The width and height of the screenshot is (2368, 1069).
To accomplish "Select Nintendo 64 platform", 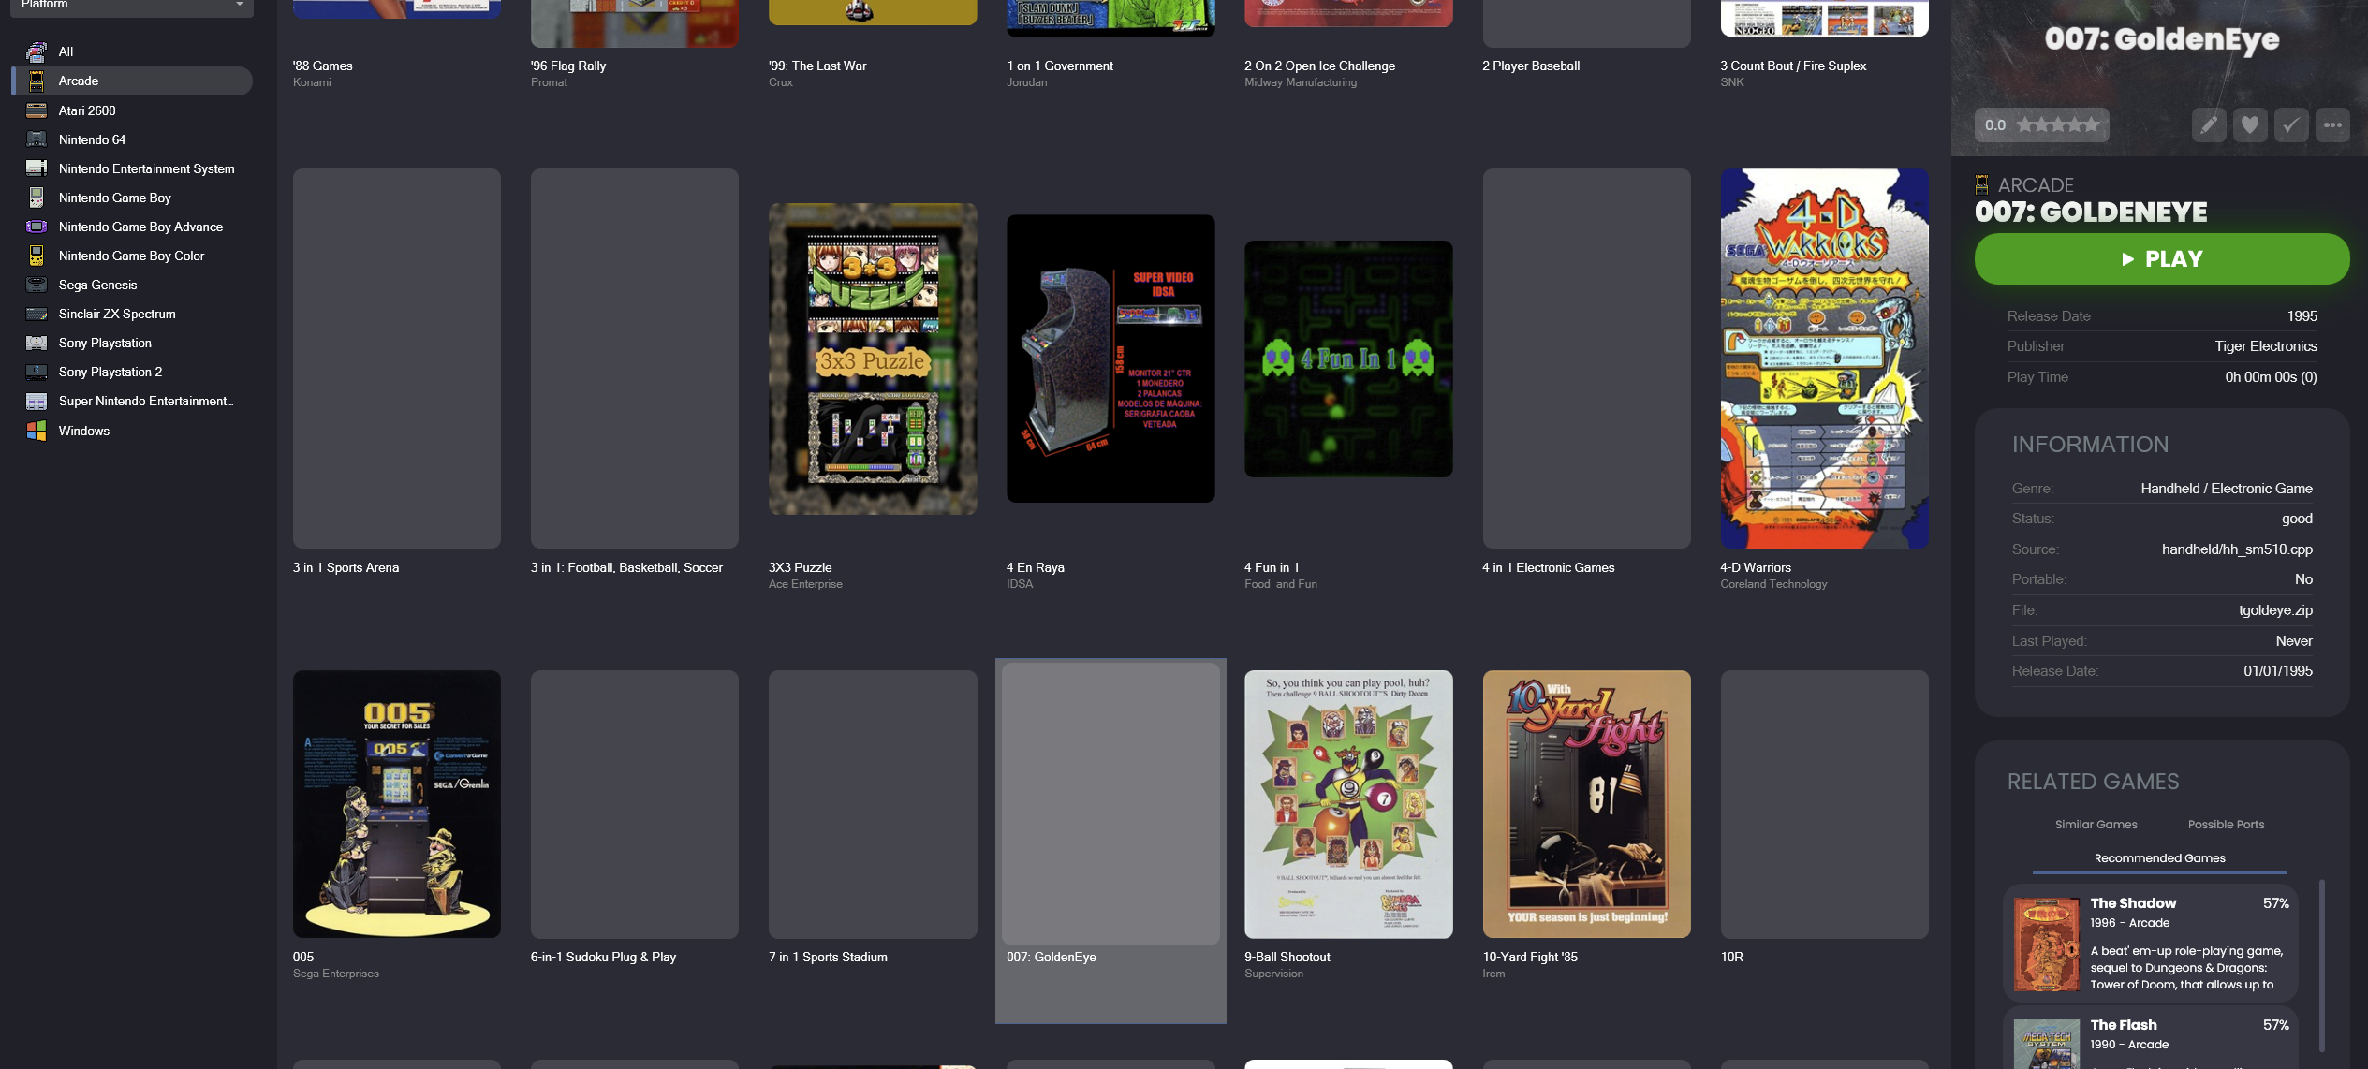I will pos(92,139).
